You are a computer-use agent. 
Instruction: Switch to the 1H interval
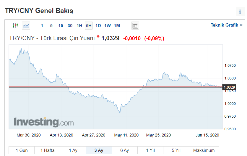(x=79, y=26)
